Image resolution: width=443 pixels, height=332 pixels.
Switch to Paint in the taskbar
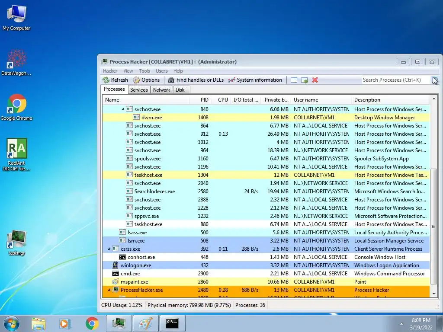[145, 323]
